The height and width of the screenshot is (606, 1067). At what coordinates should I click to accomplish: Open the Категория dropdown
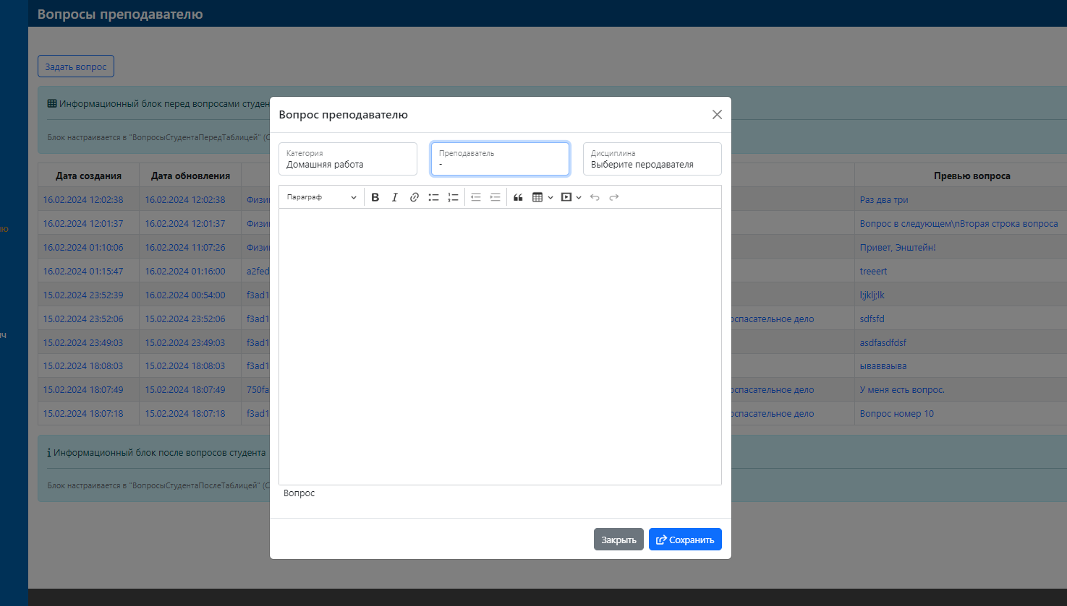(348, 159)
